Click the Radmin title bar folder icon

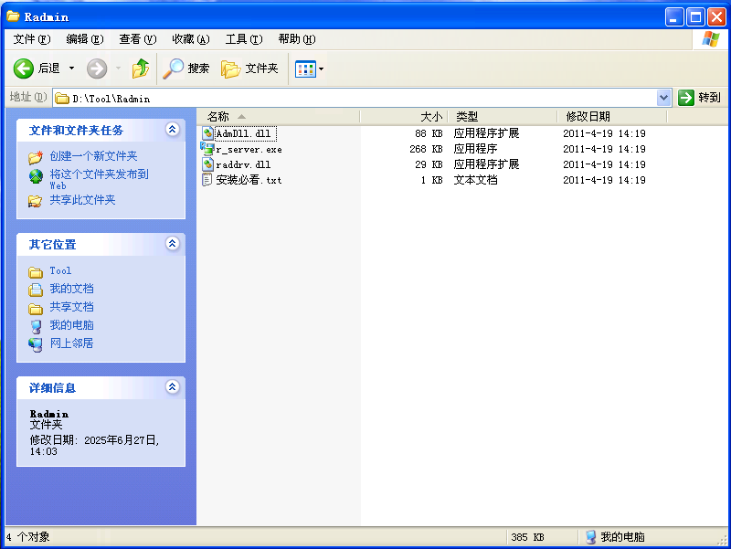[x=13, y=16]
